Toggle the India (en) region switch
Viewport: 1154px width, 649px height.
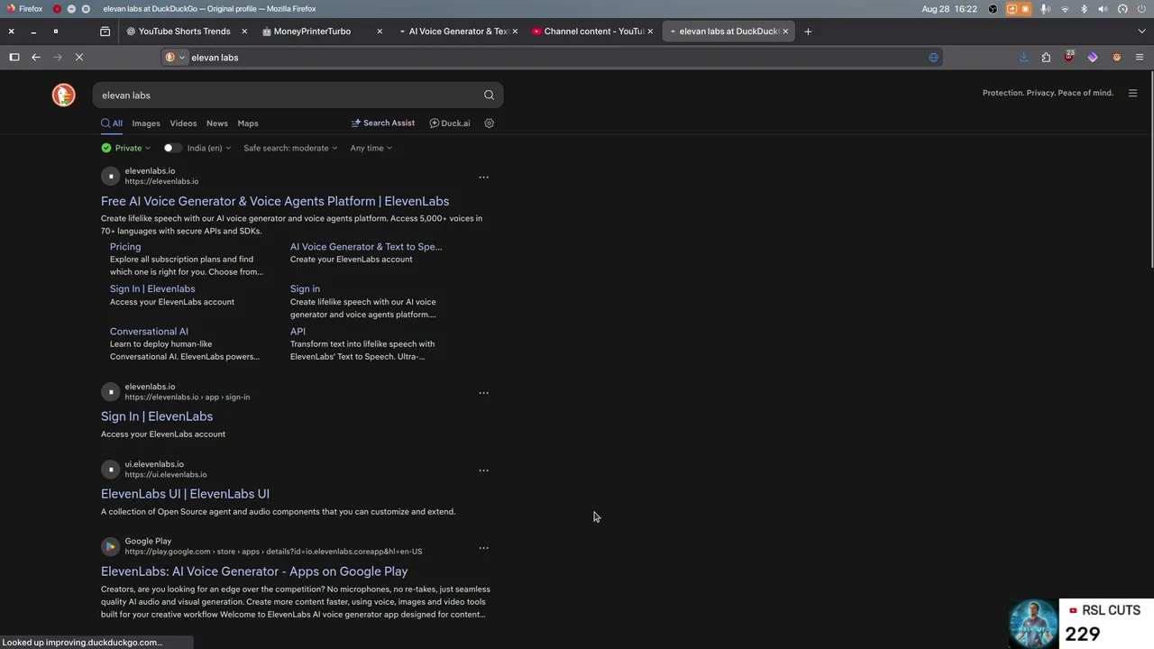(172, 148)
